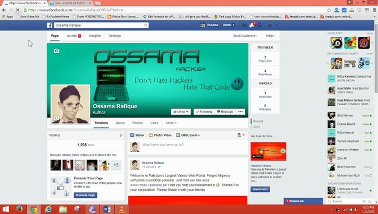
Task: Open the account dropdown arrow in top bar
Action: (276, 25)
